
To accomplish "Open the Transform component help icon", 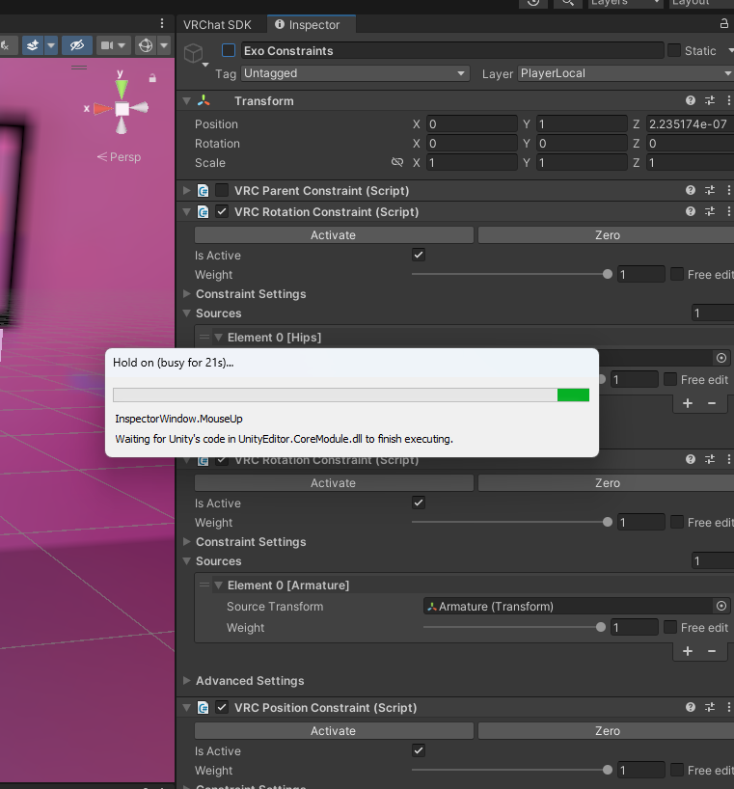I will pos(691,100).
